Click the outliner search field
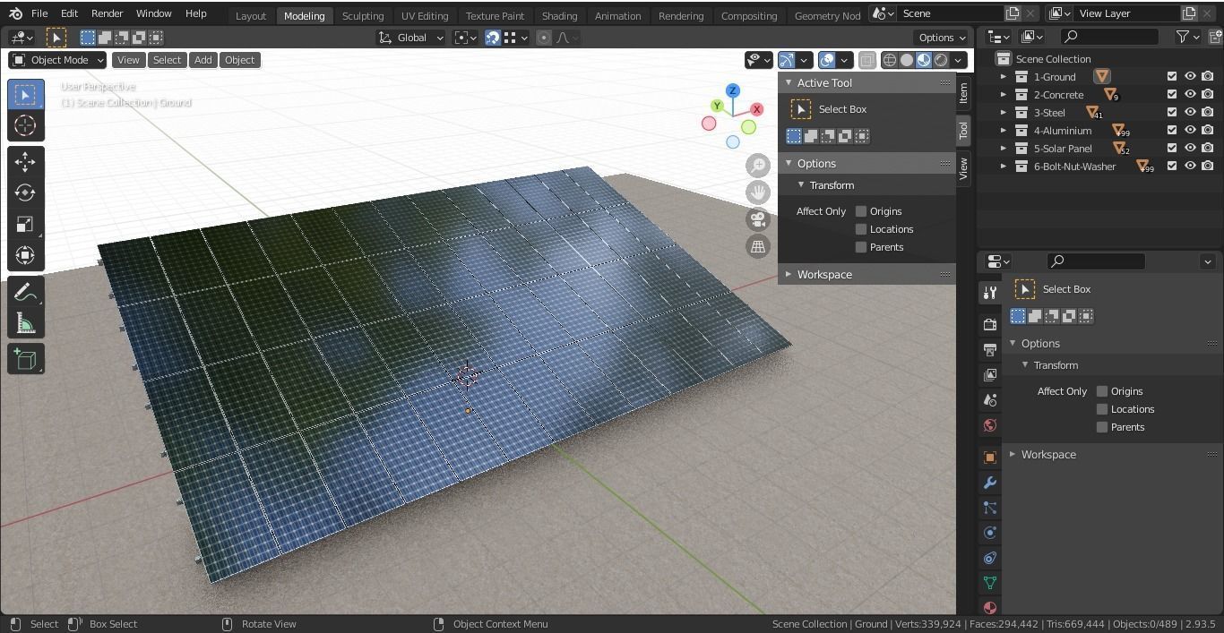This screenshot has width=1224, height=633. (x=1109, y=37)
